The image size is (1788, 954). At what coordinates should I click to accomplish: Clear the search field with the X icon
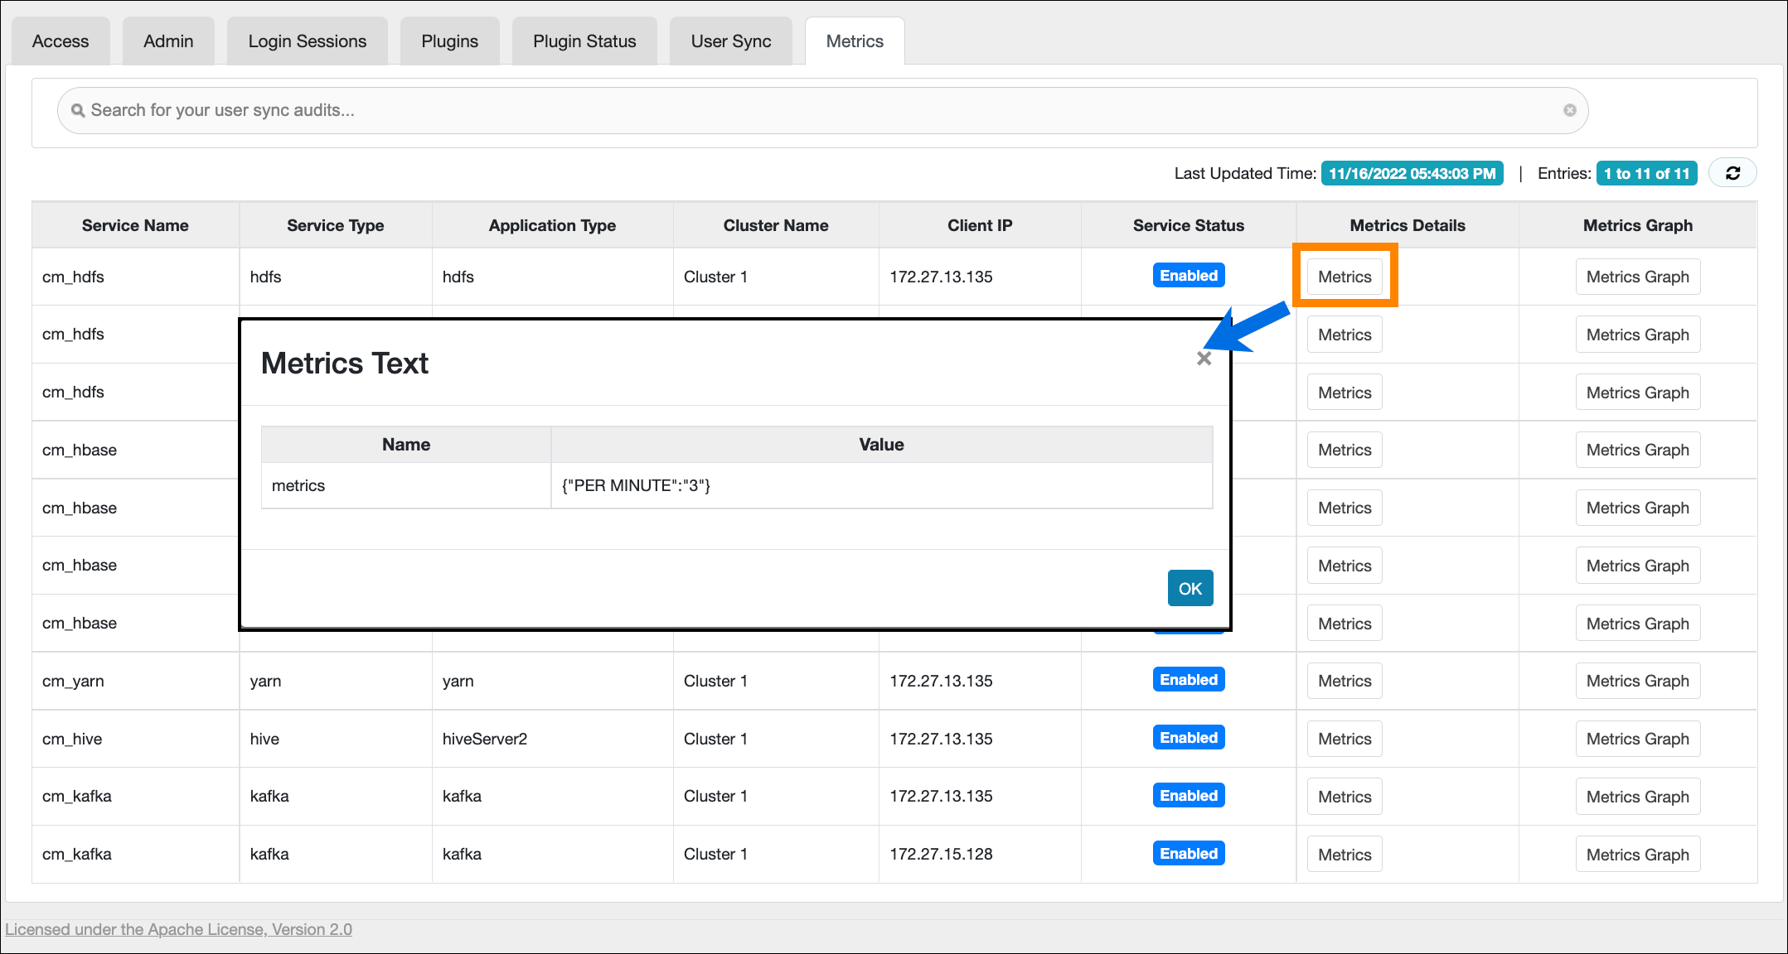(x=1569, y=110)
